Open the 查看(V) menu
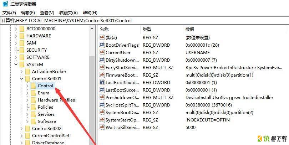 (x=47, y=13)
